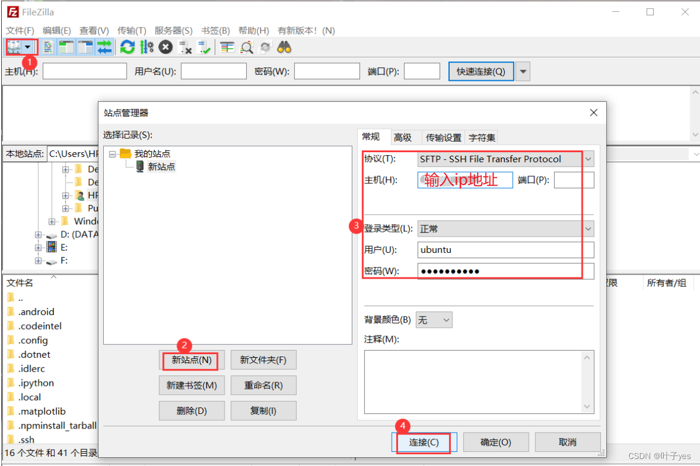
Task: Open the 查看(V) menu
Action: 94,30
